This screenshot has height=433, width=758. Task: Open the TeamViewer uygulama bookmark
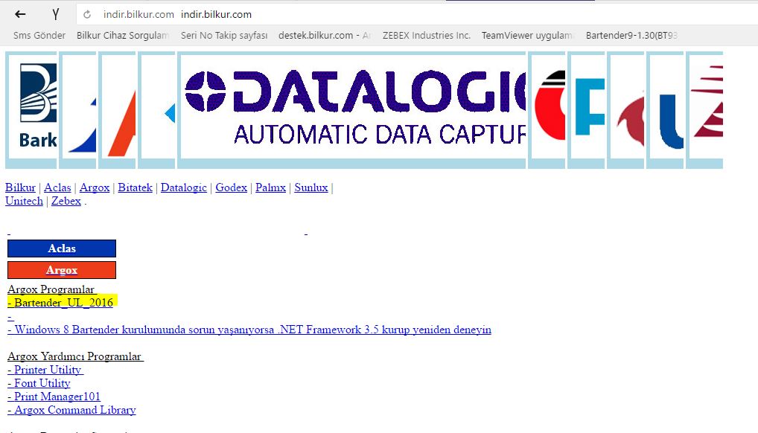[527, 35]
